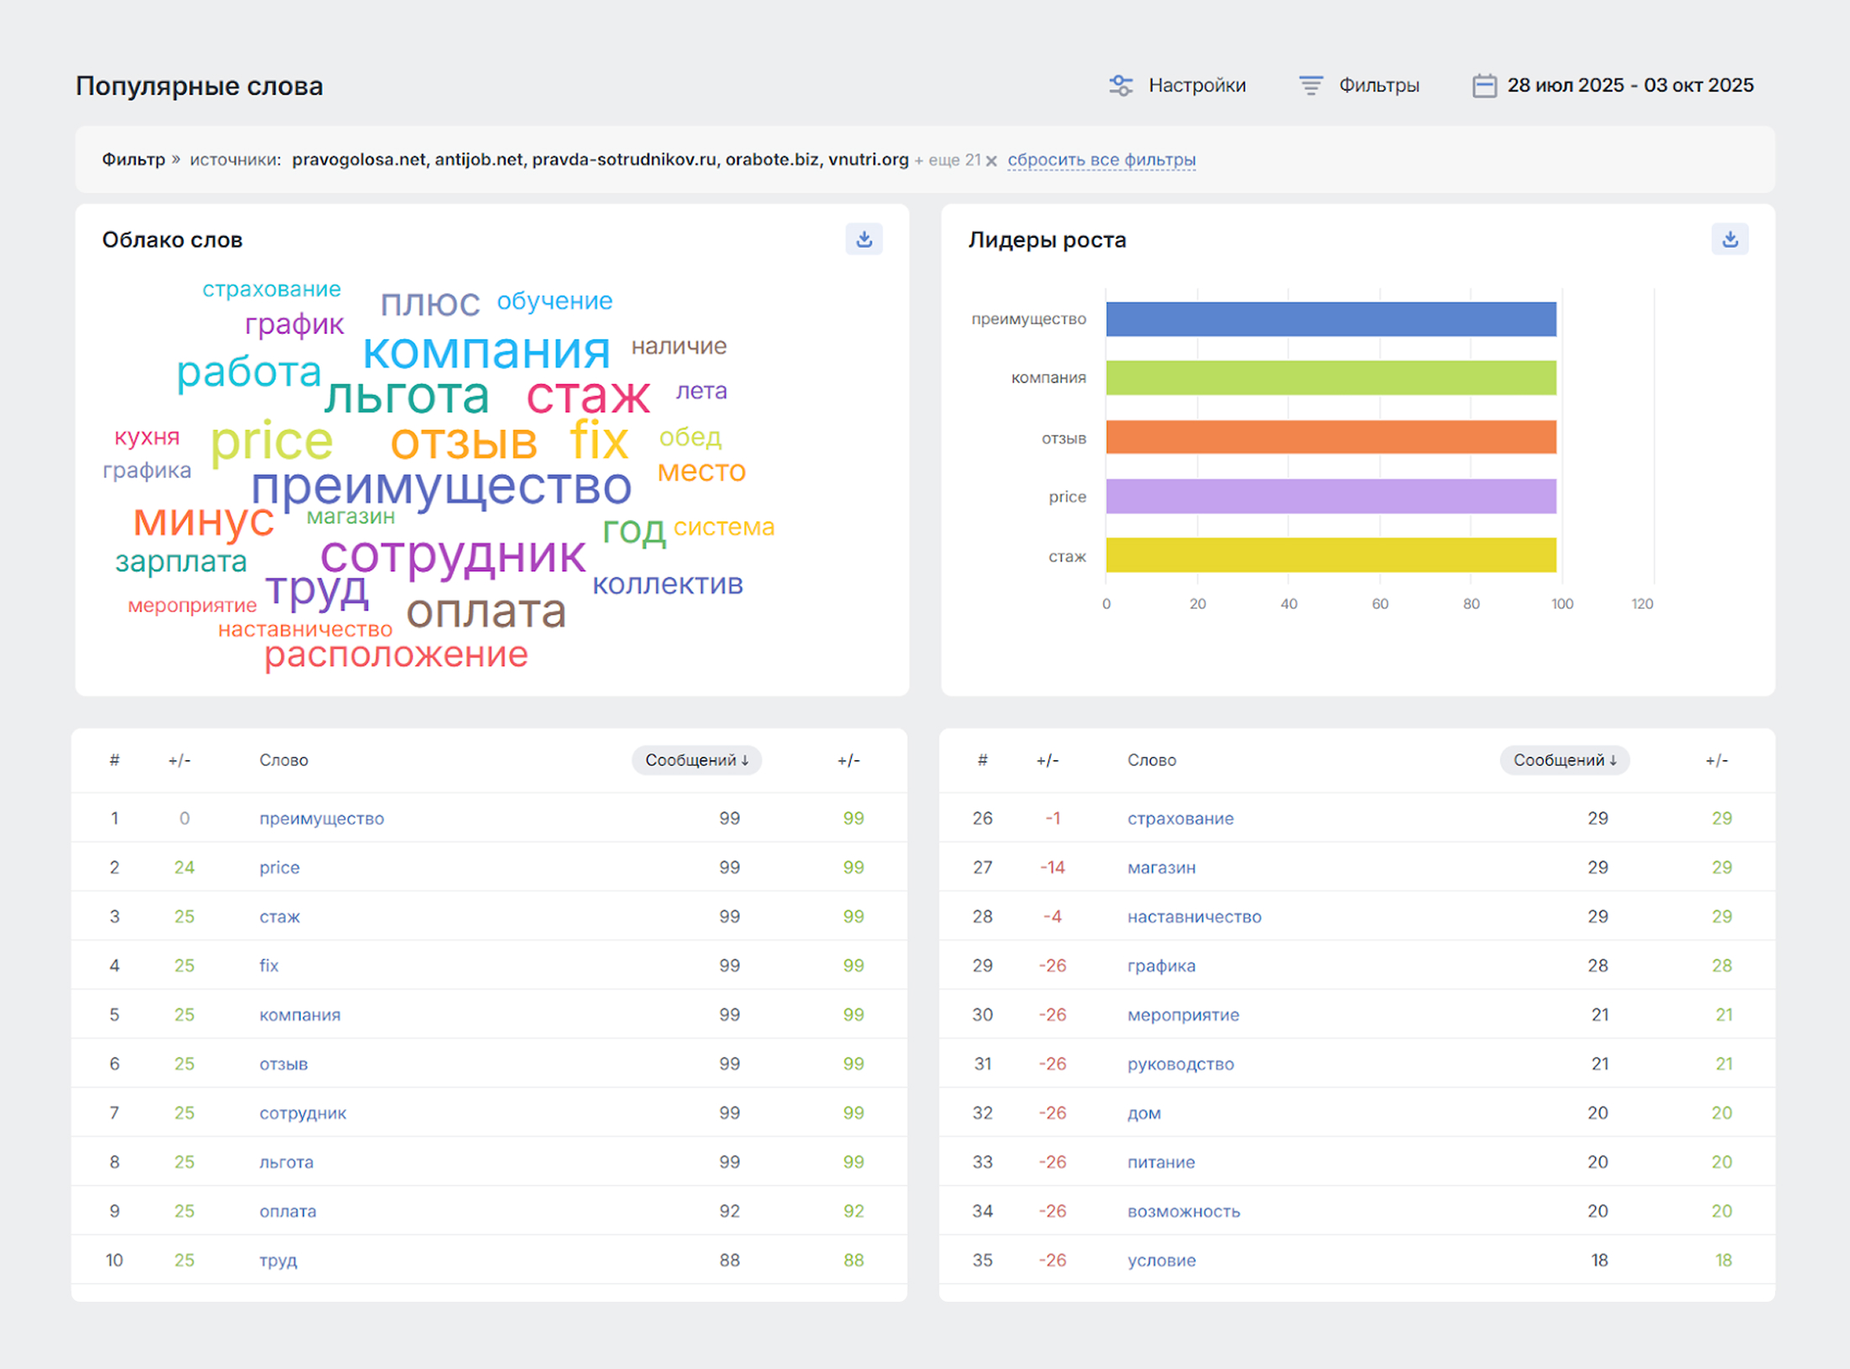Open the word преимущество in table
This screenshot has width=1850, height=1369.
321,818
